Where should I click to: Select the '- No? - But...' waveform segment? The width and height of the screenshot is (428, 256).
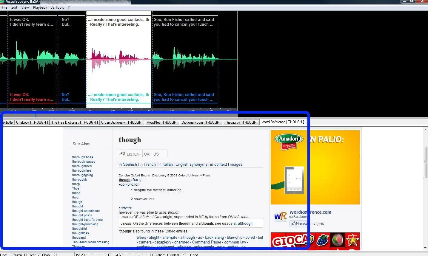72,60
